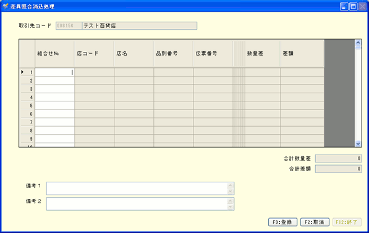Select row header number 3
The image size is (369, 233).
(x=27, y=89)
